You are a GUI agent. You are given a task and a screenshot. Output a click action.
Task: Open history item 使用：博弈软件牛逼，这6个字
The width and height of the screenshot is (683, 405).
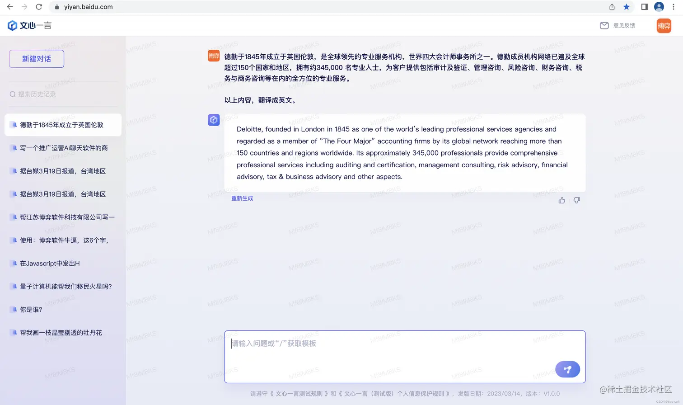63,240
